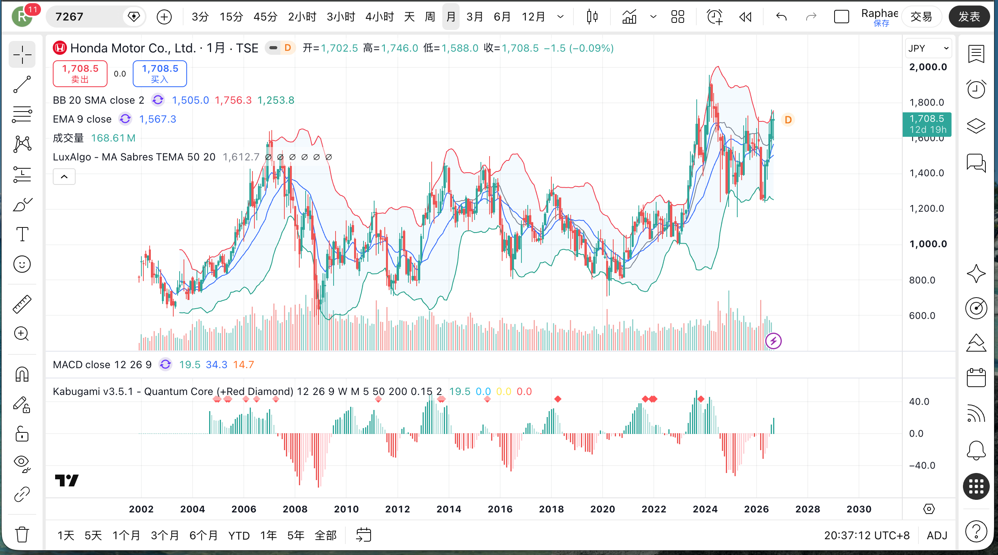
Task: Open the candlestick chart type menu
Action: coord(592,17)
